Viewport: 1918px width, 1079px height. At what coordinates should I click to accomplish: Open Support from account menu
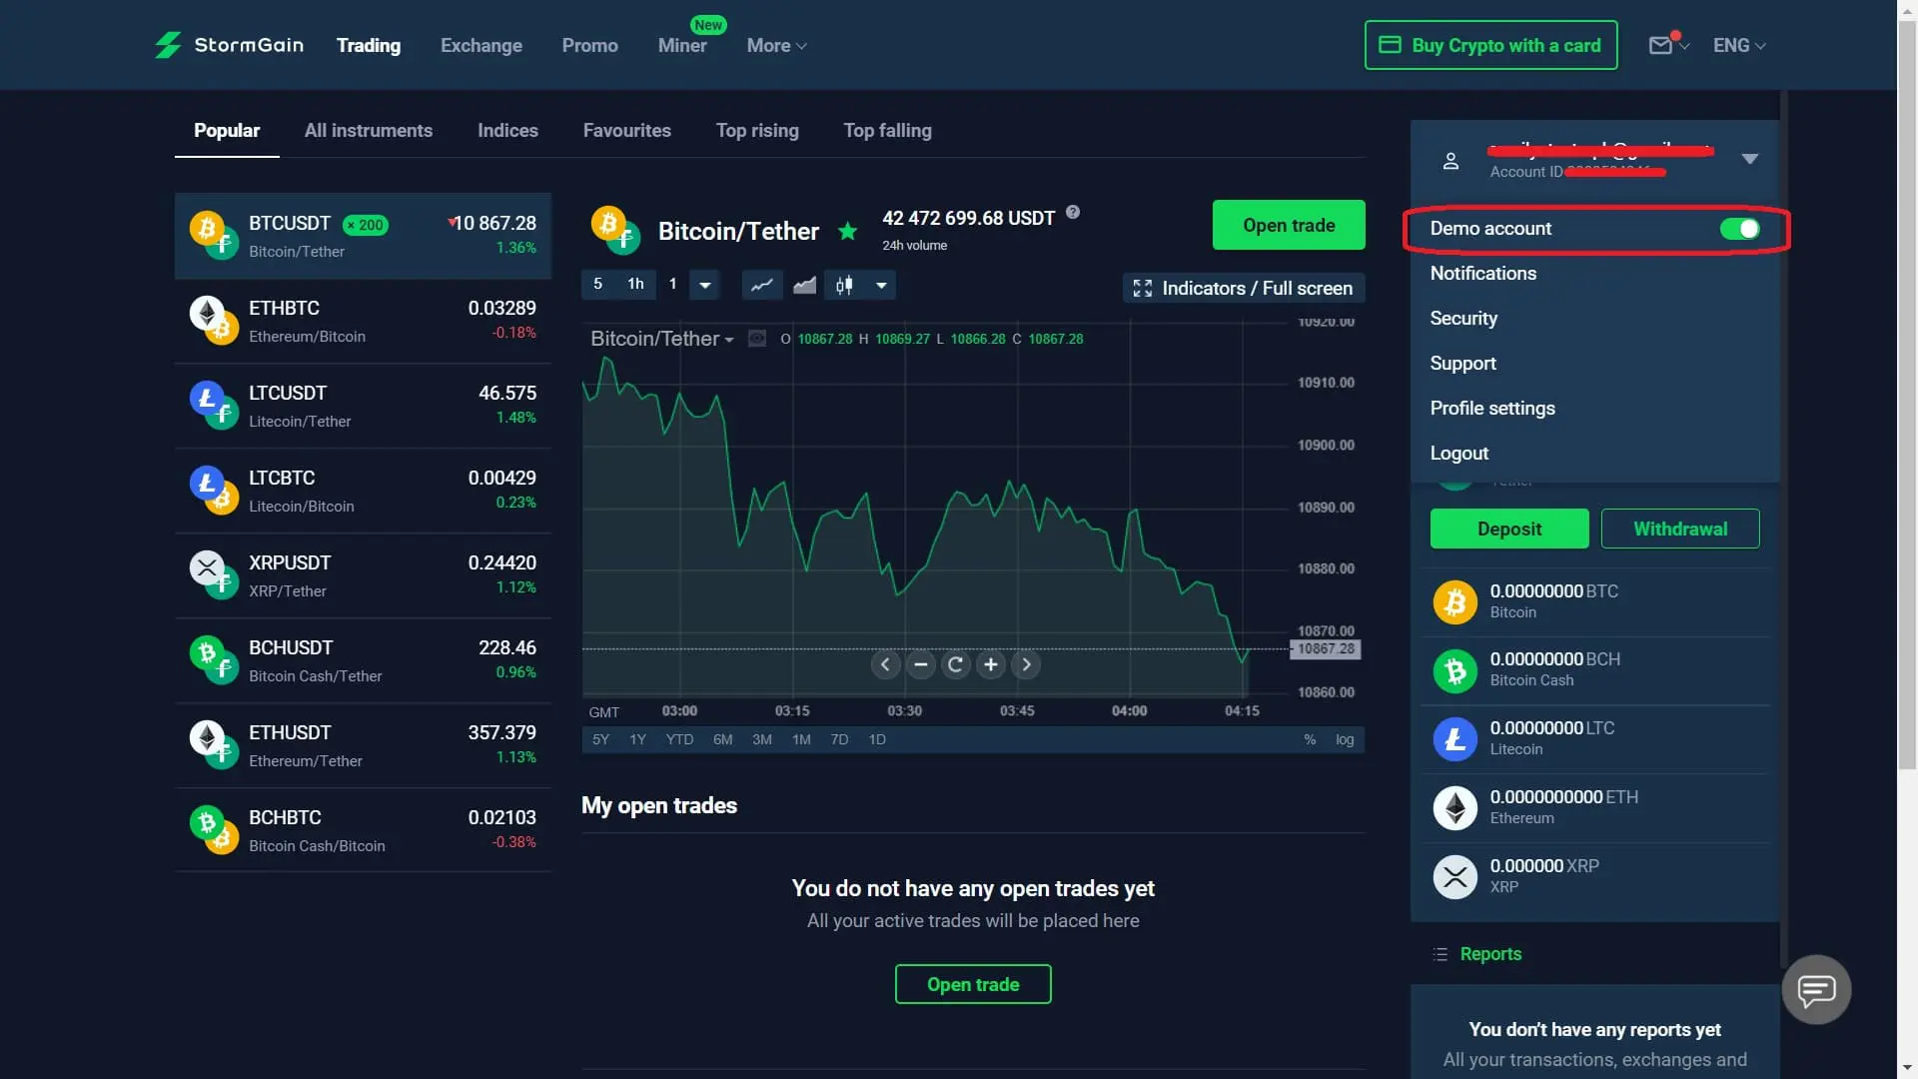[1462, 364]
